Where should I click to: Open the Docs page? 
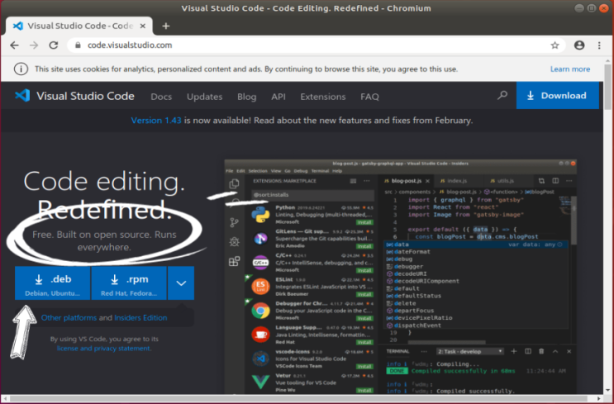(161, 97)
